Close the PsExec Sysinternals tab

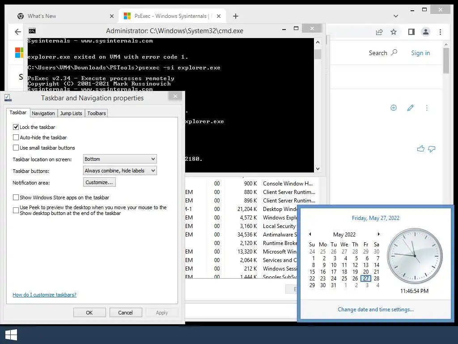(x=218, y=16)
